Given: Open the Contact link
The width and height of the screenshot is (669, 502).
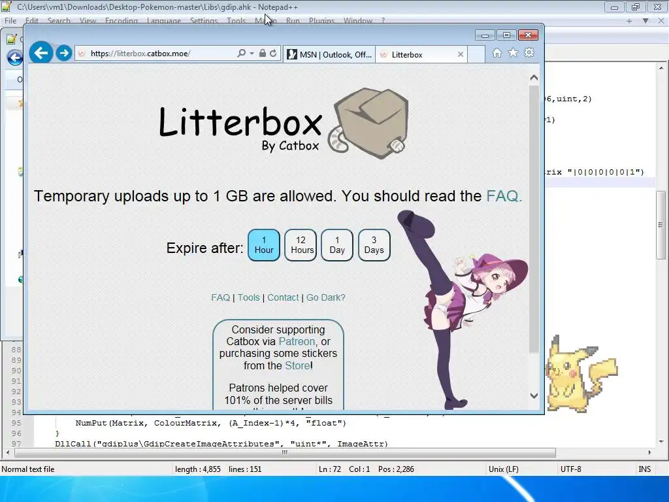Looking at the screenshot, I should click(283, 297).
